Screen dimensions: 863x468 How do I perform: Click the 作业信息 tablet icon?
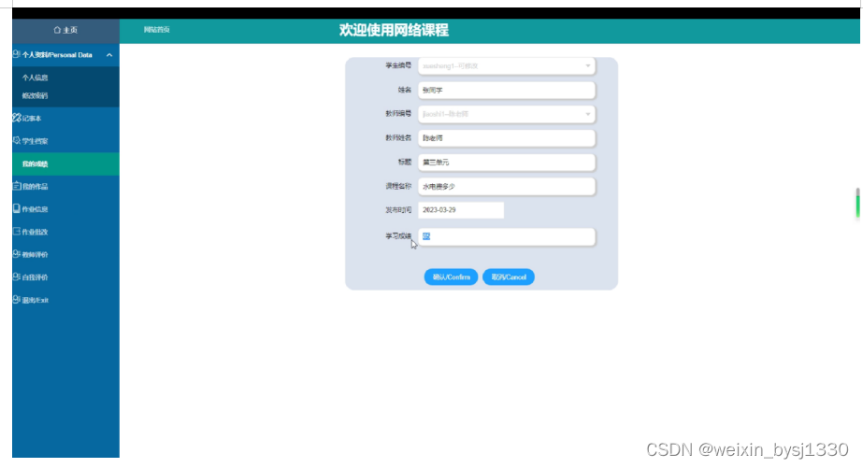click(x=17, y=208)
